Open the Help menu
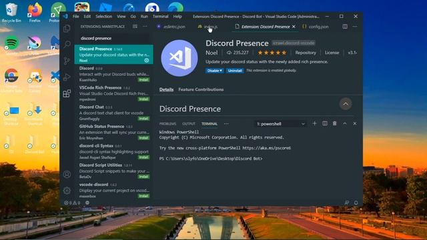427x240 pixels. click(177, 16)
